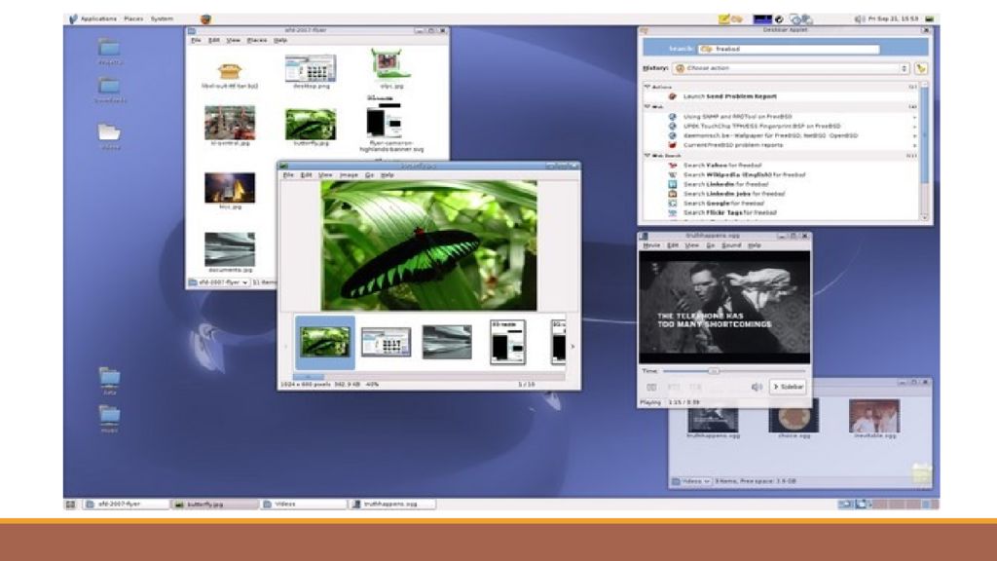Screen dimensions: 997x561
Task: Select the butterfly.jpg file in the file window
Action: pos(311,124)
